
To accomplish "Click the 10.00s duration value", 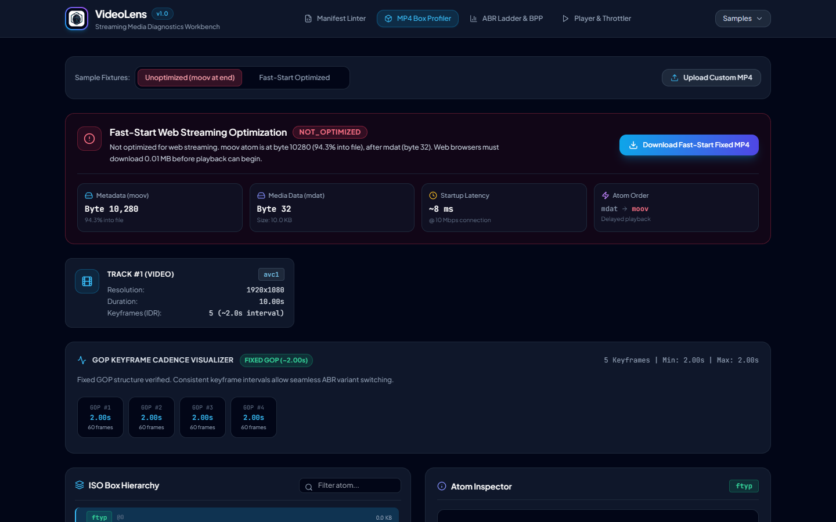I will [272, 302].
